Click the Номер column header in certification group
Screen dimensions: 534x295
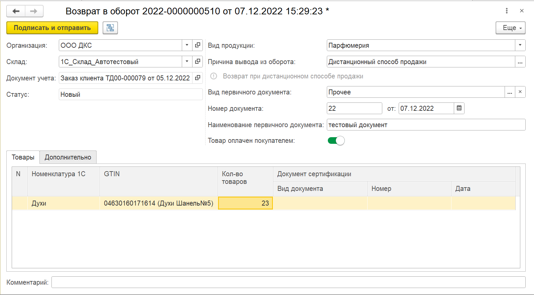[409, 189]
